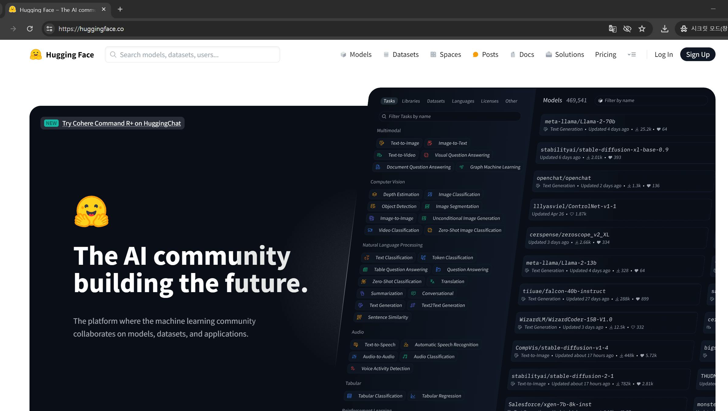Open Try Cohere Command R+ on HuggingChat link
728x411 pixels.
(x=121, y=123)
